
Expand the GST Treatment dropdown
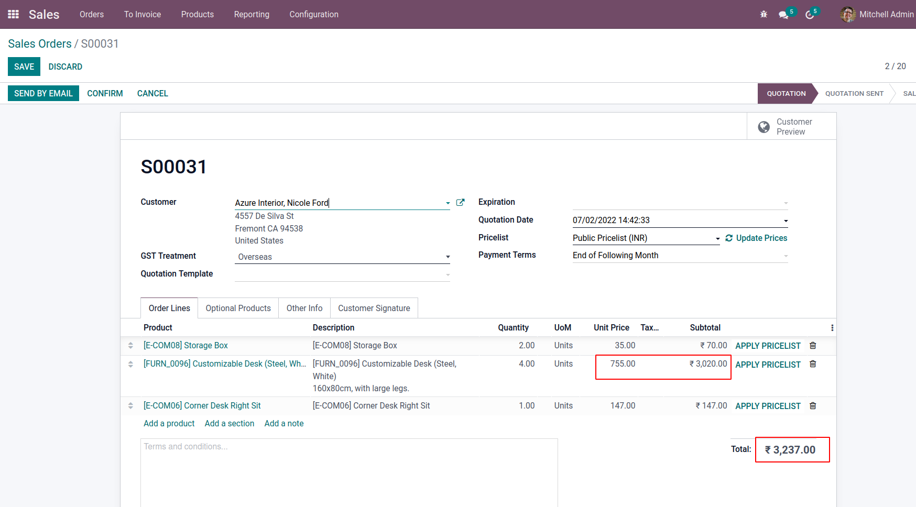click(x=448, y=257)
